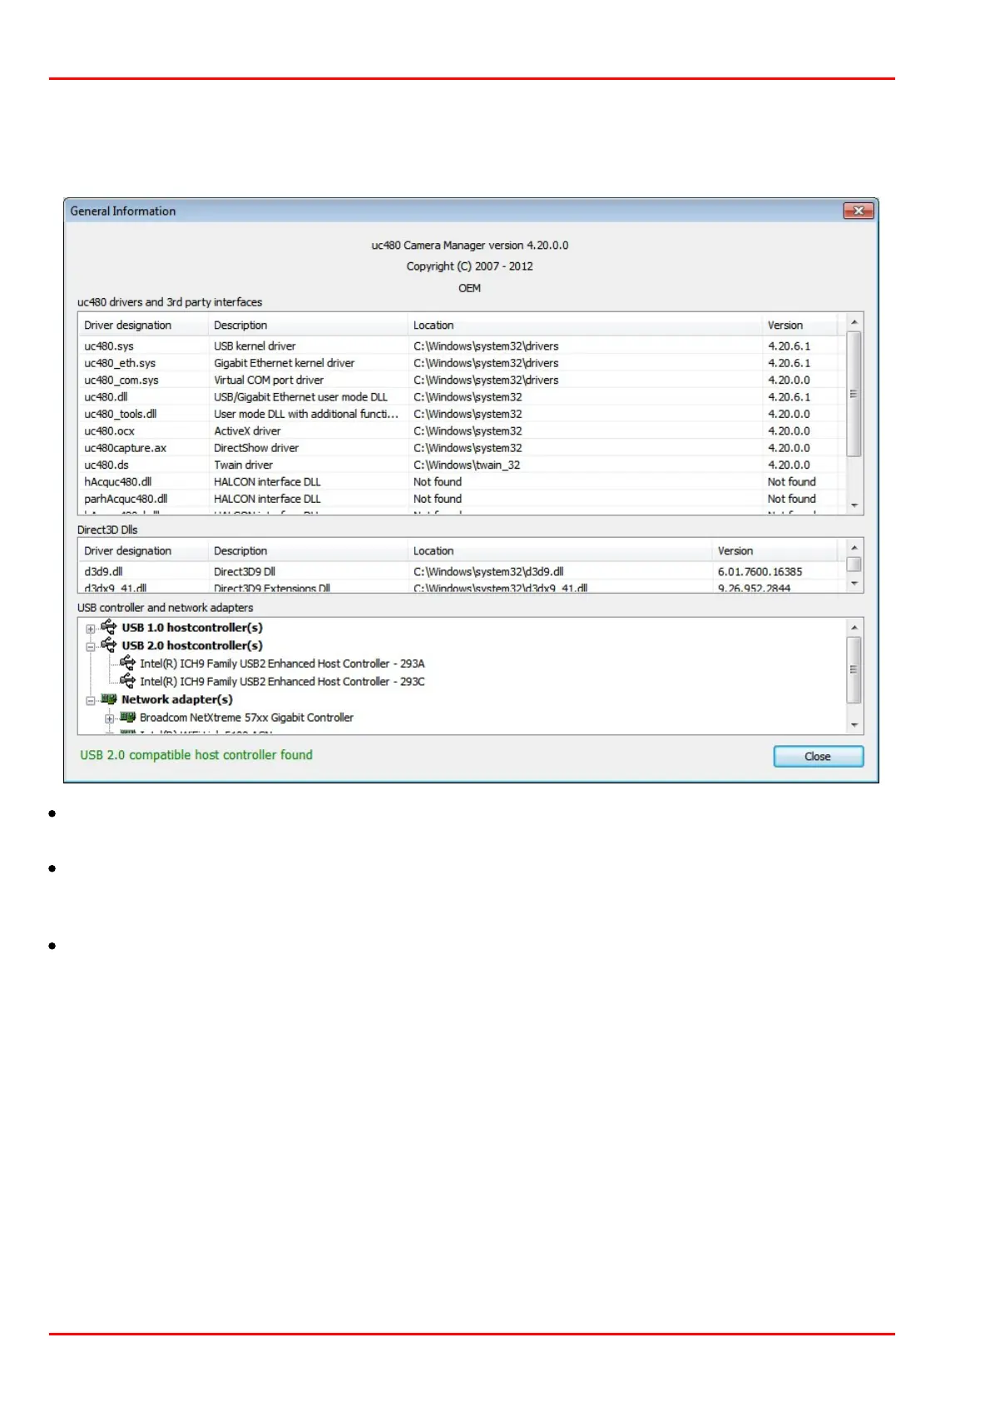This screenshot has height=1402, width=990.
Task: Click the adapters tree scroll up arrow
Action: pyautogui.click(x=854, y=627)
